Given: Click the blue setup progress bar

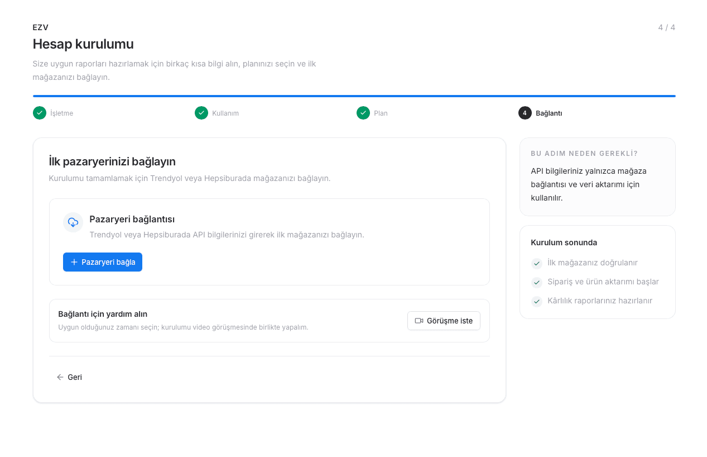Looking at the screenshot, I should 354,96.
